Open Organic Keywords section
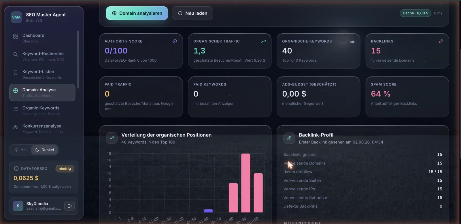Viewport: 461px width, 224px height. point(42,111)
